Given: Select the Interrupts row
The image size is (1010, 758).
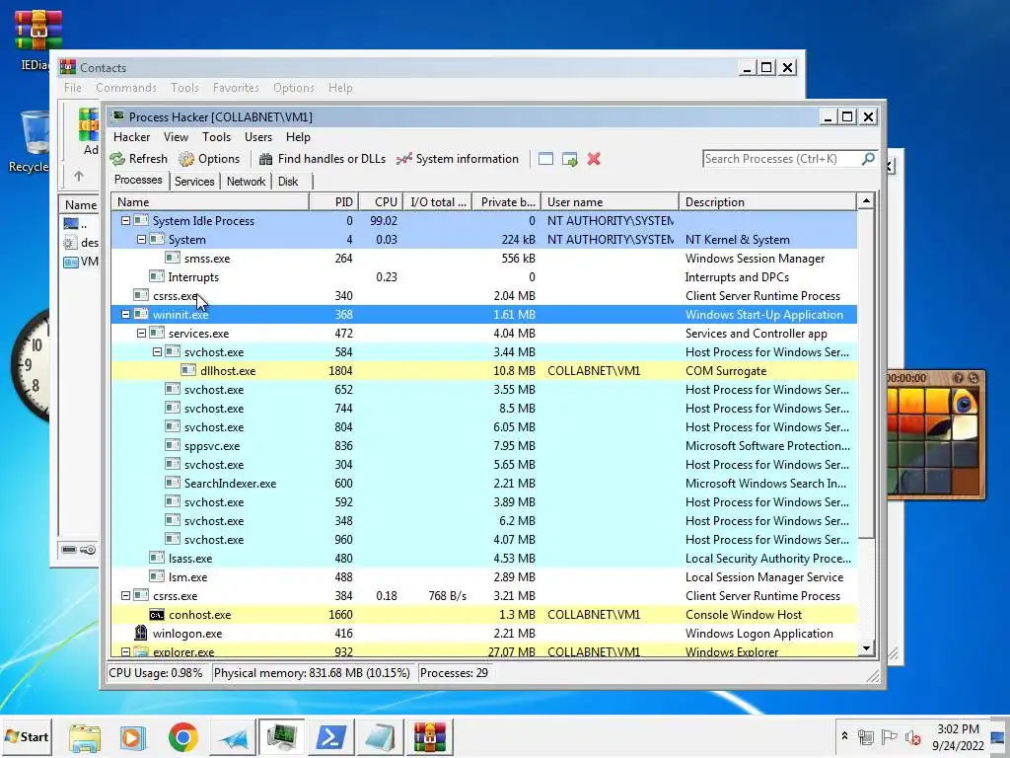Looking at the screenshot, I should coord(483,276).
